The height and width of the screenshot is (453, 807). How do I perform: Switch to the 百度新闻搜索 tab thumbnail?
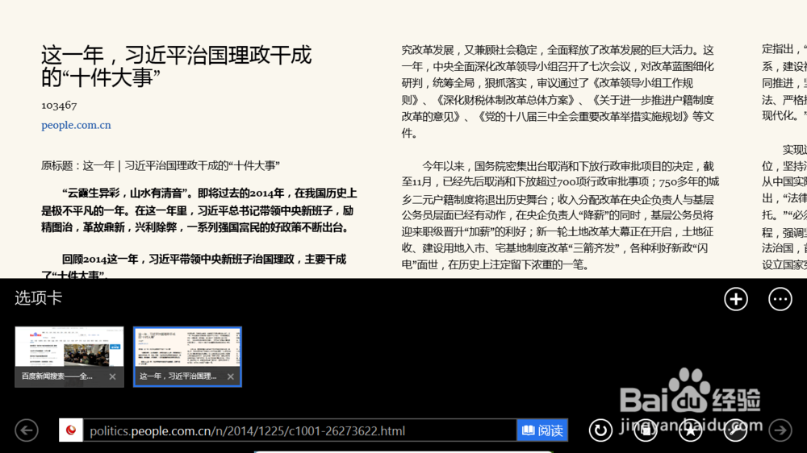point(69,357)
